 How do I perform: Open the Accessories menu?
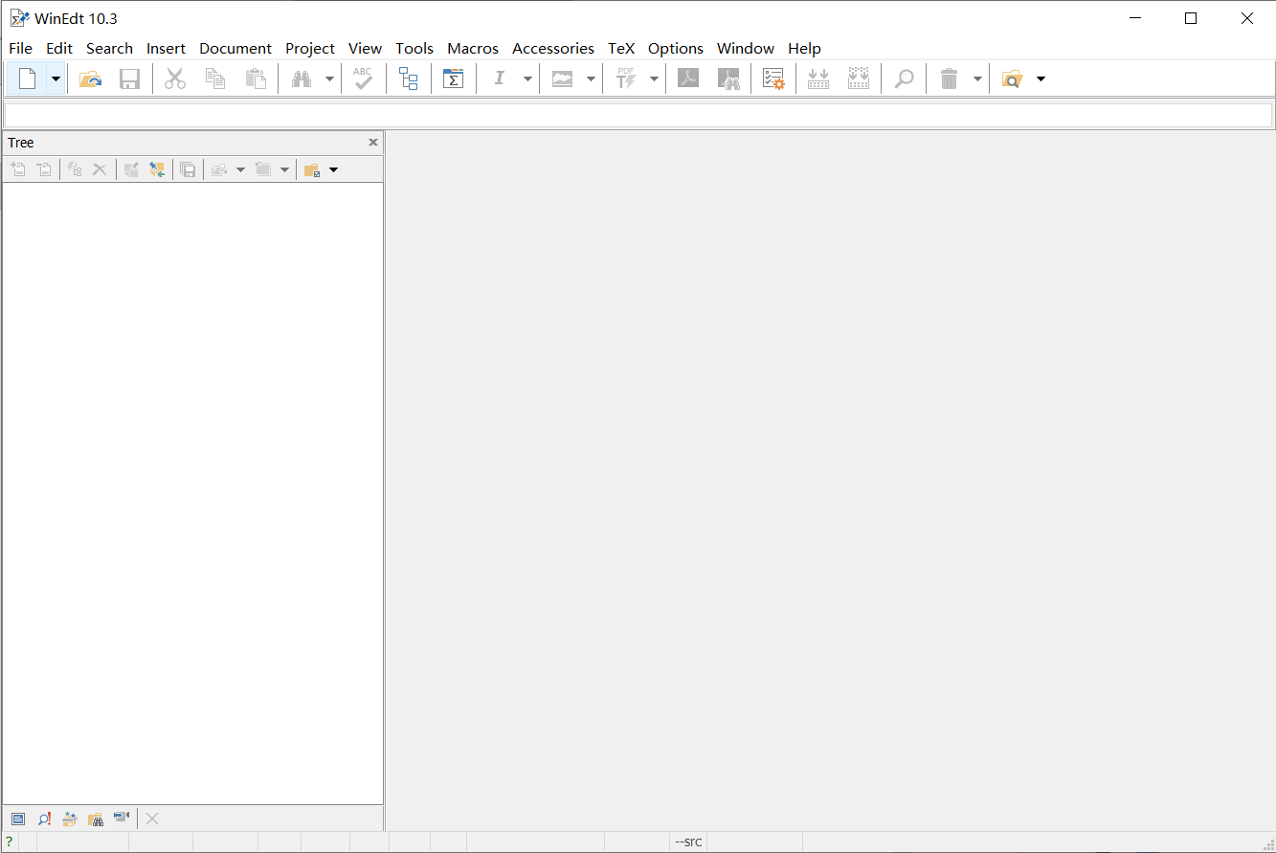553,48
